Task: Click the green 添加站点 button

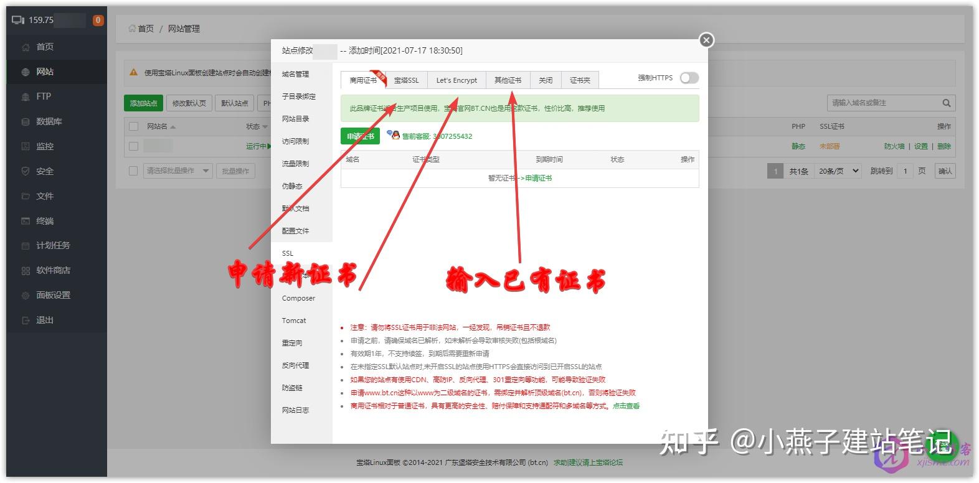Action: click(144, 103)
